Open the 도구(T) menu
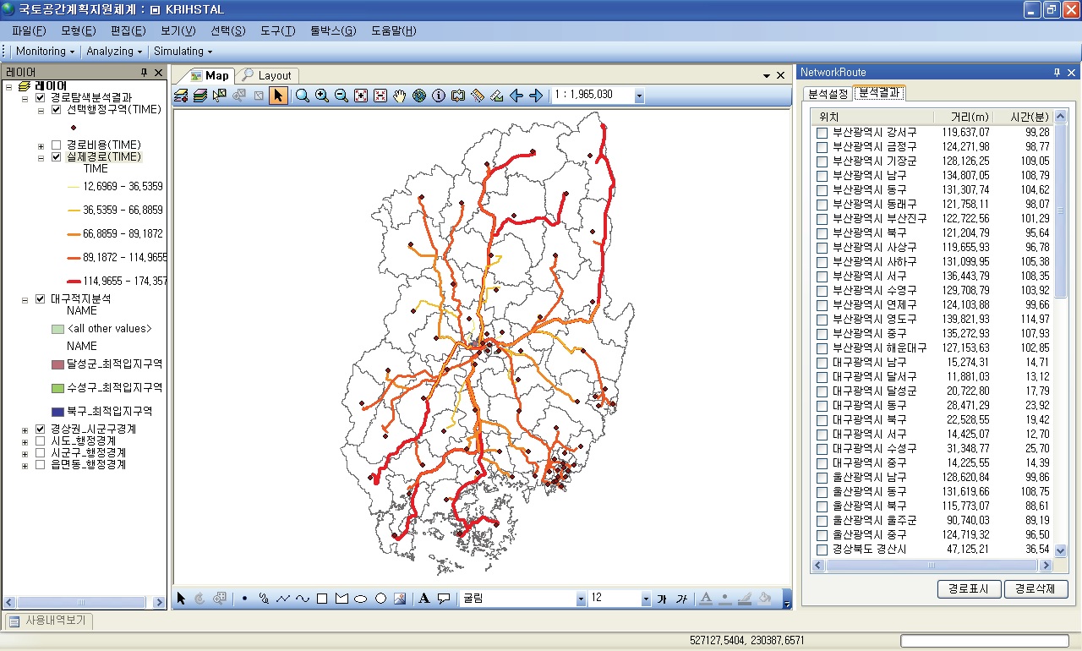 click(278, 30)
